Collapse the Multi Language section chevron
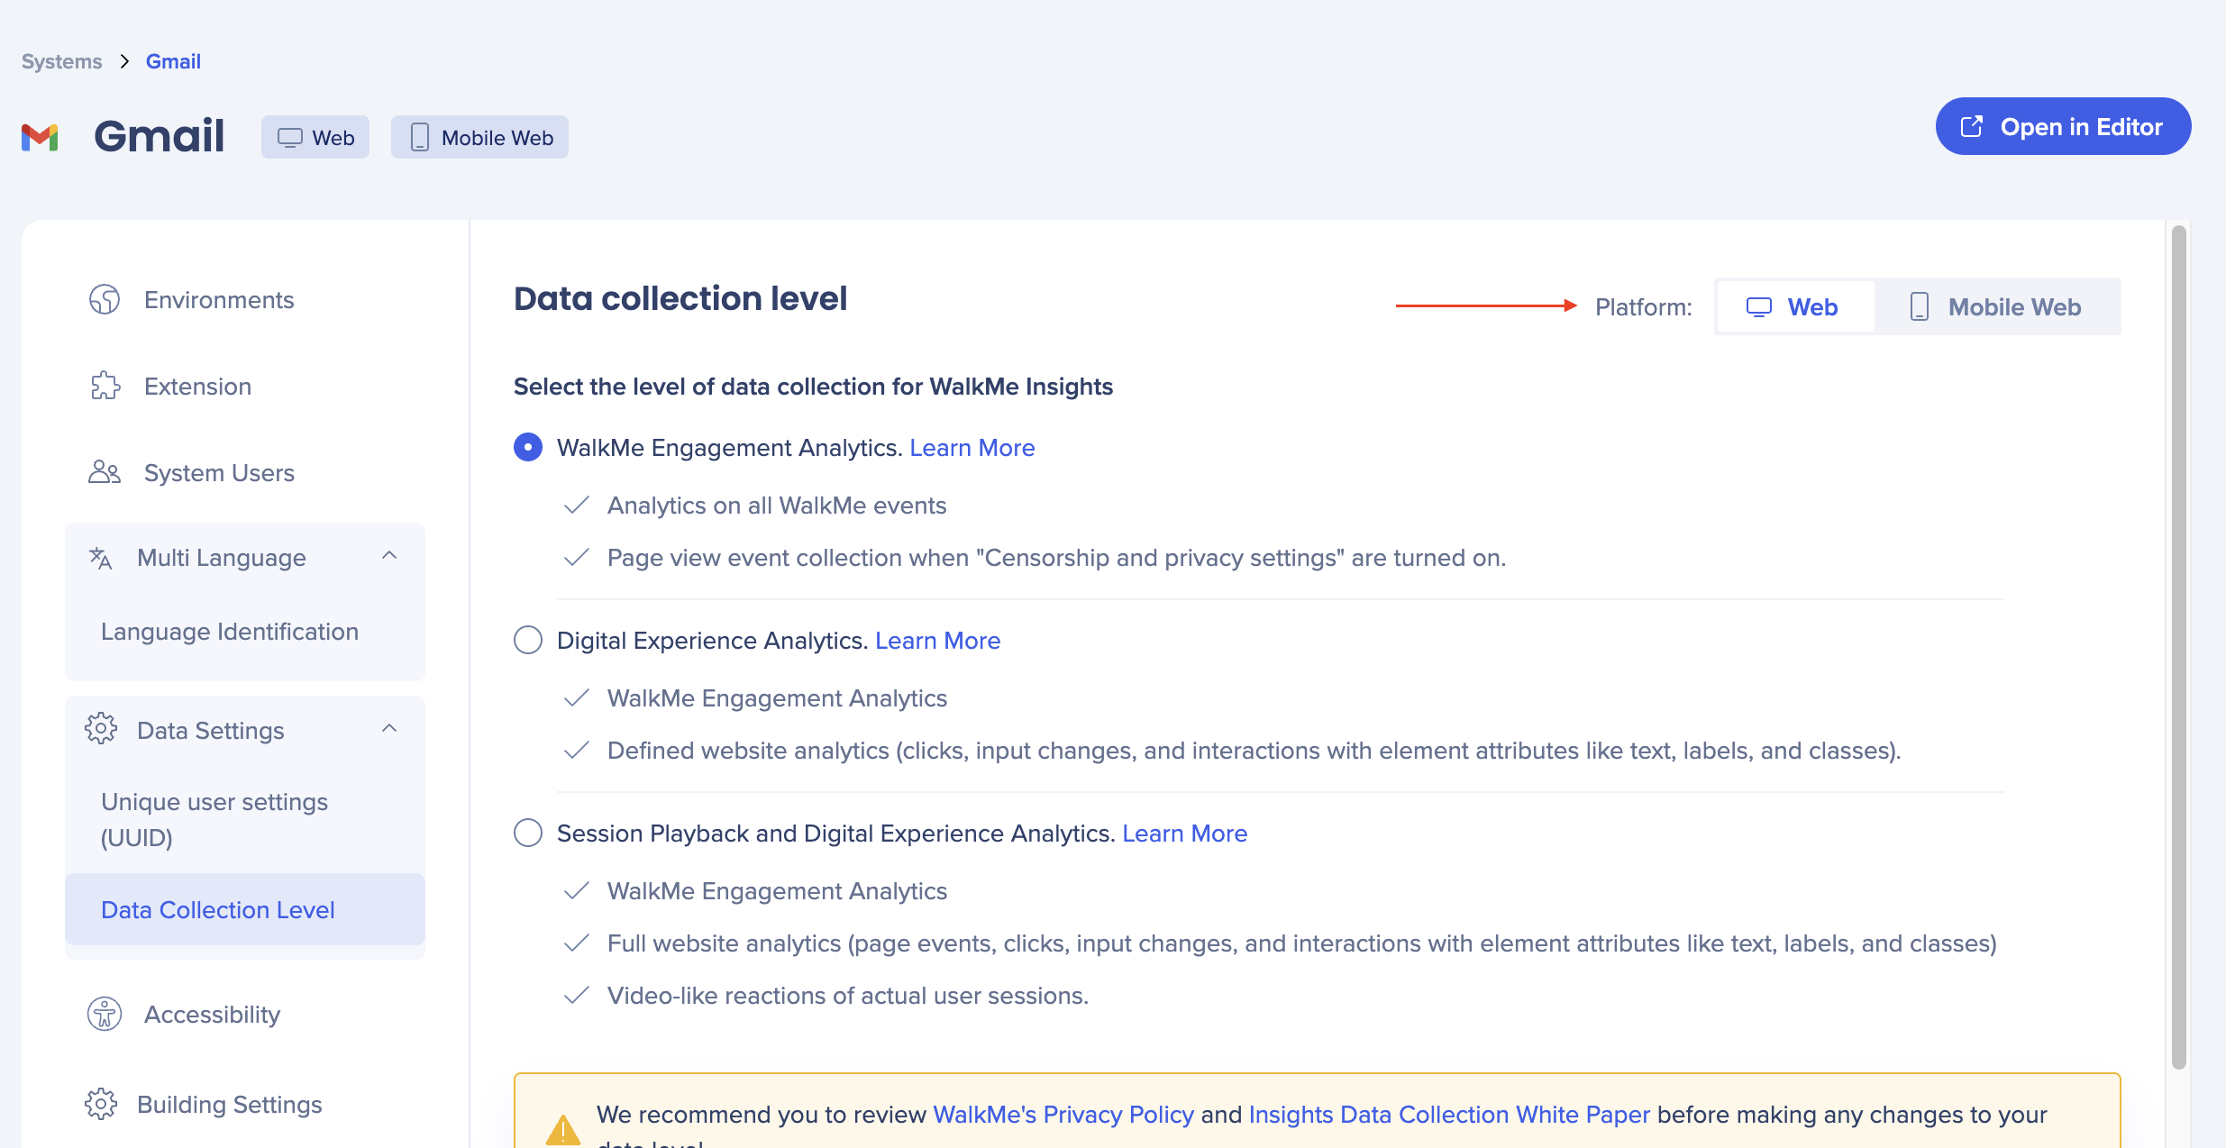 [x=389, y=556]
